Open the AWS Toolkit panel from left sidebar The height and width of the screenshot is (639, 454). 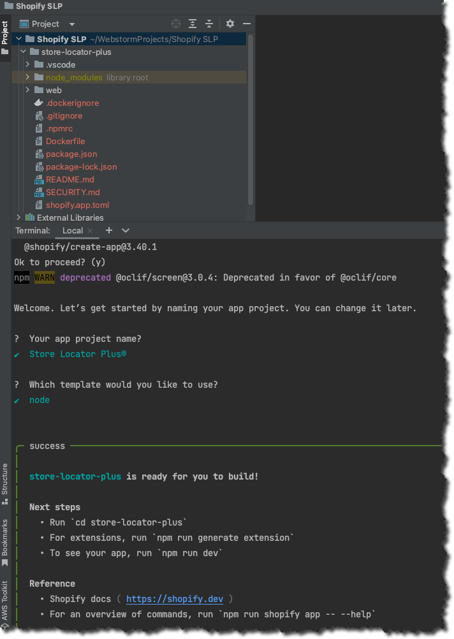coord(5,603)
